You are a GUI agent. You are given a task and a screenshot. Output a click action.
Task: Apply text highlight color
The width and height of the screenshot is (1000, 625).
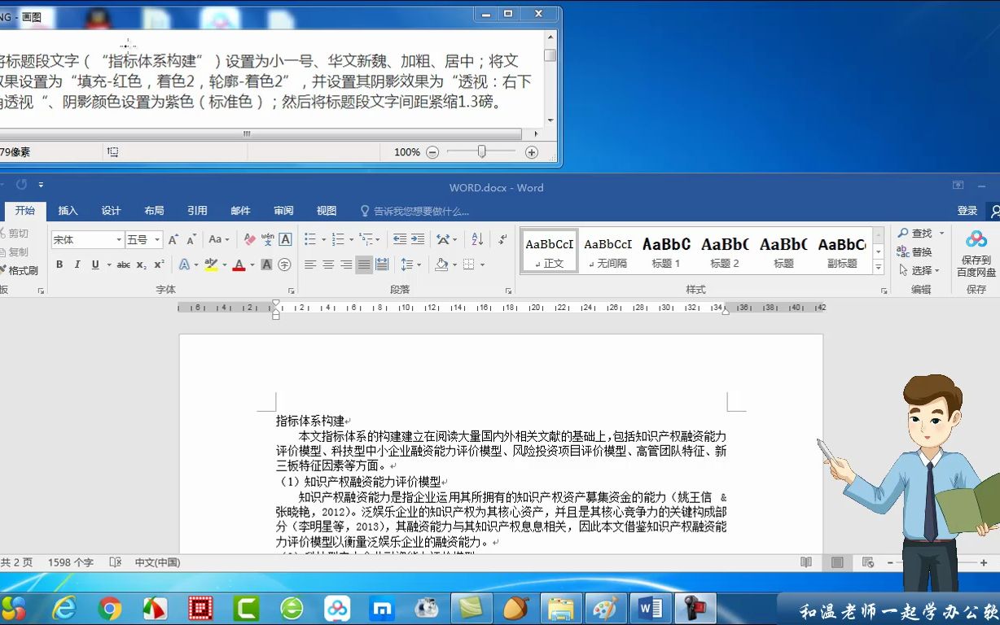(209, 264)
